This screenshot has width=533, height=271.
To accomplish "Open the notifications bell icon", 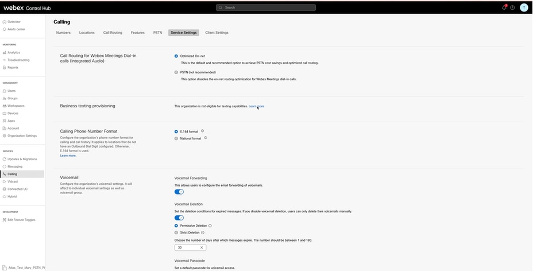I will coord(504,7).
